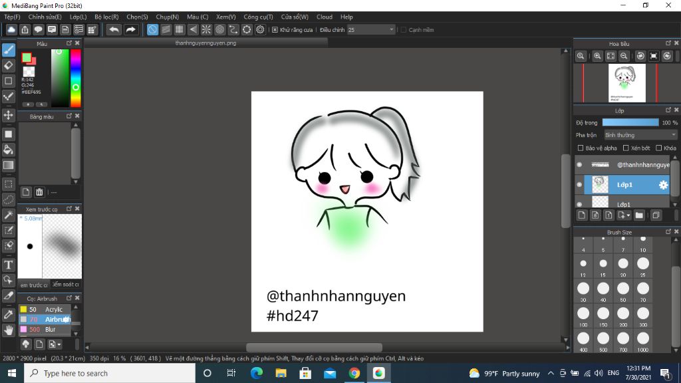
Task: Open snap settings gear icon
Action: (x=260, y=29)
